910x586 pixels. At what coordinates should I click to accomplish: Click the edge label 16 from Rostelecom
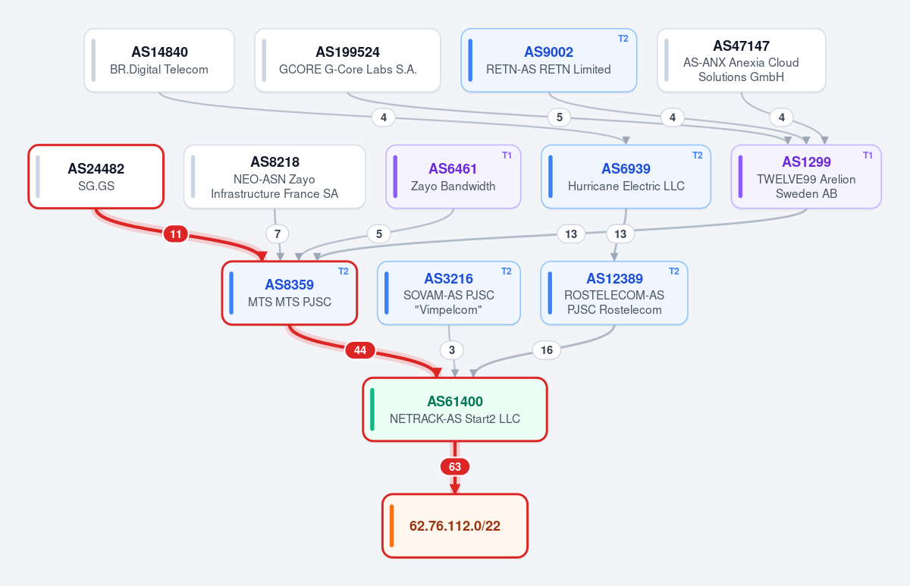[x=547, y=350]
